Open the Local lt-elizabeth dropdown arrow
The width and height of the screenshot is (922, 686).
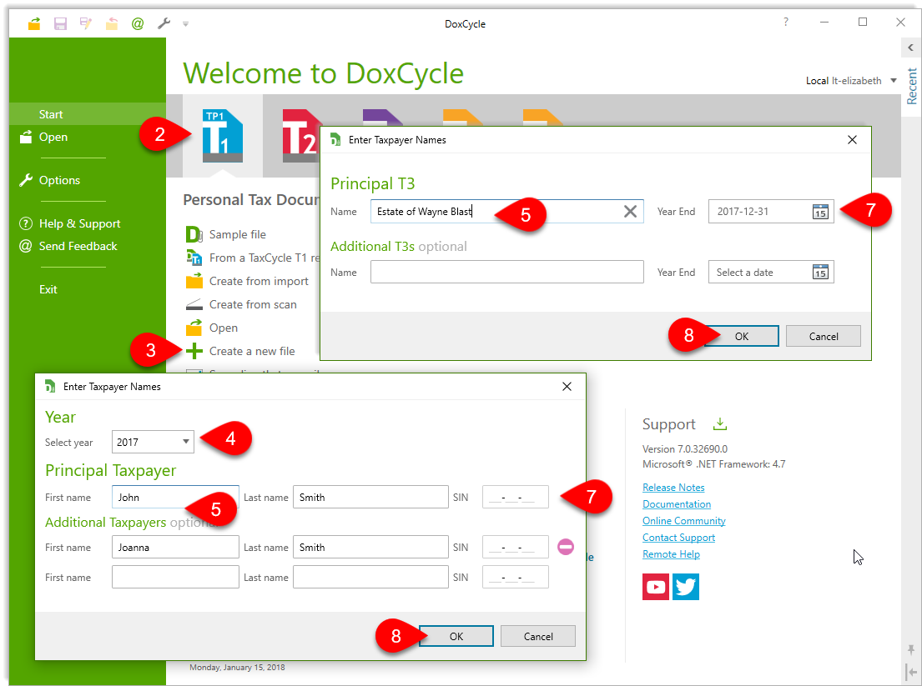[893, 81]
